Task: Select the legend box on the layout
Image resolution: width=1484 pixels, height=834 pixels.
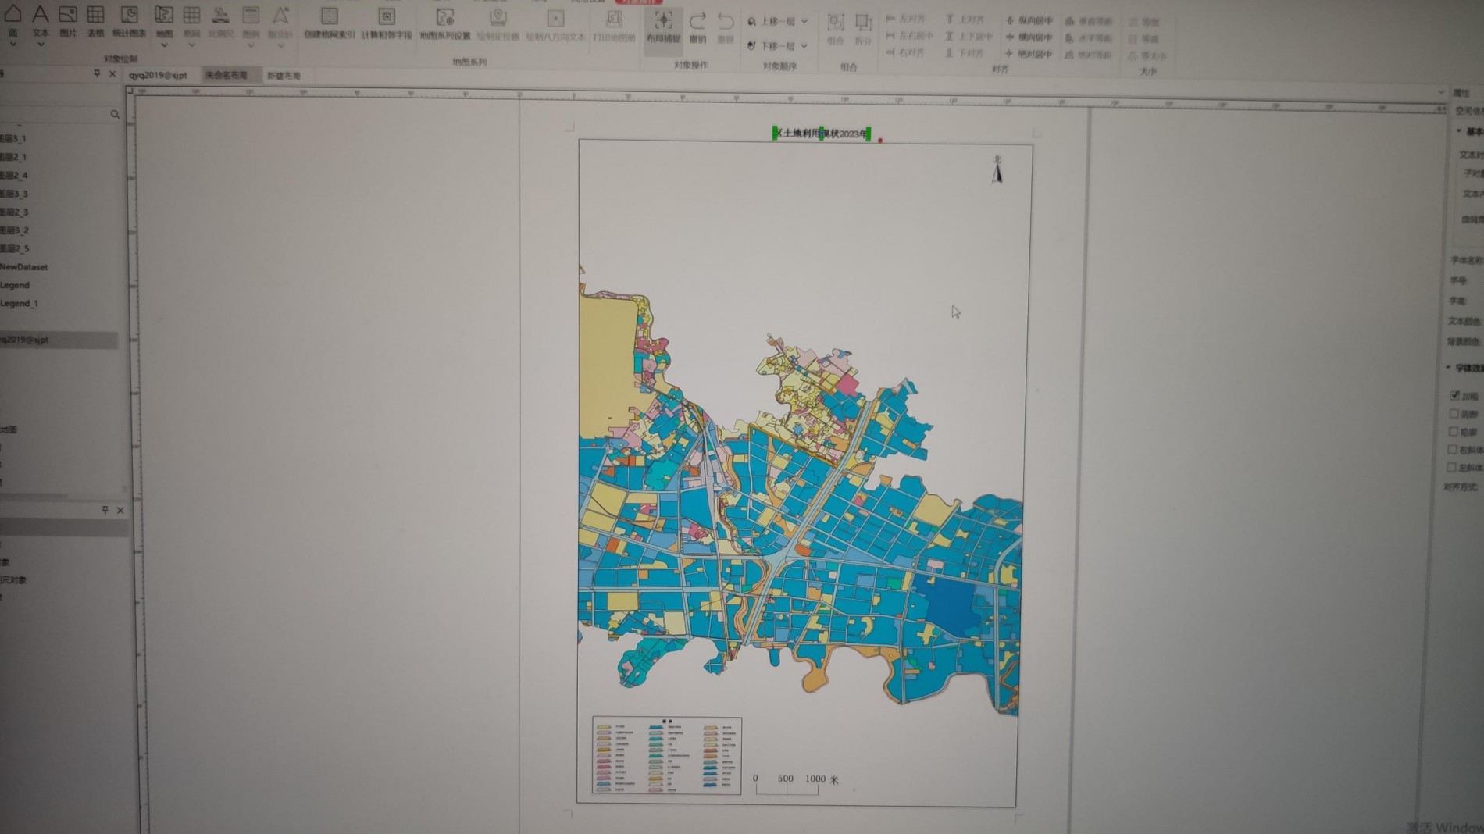Action: click(666, 756)
